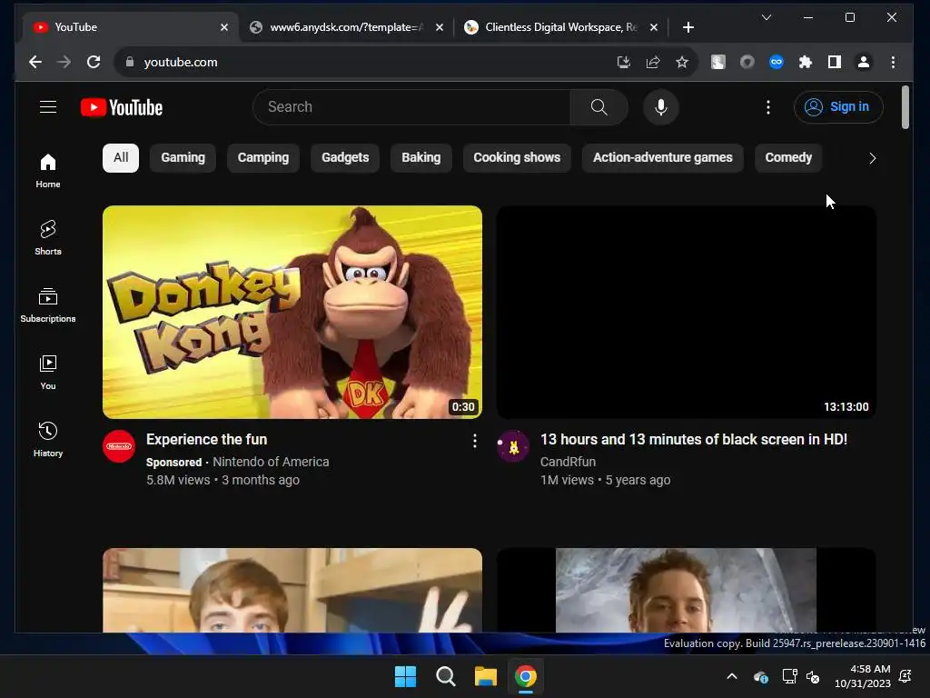
Task: Click the search magnifier button
Action: pos(599,107)
